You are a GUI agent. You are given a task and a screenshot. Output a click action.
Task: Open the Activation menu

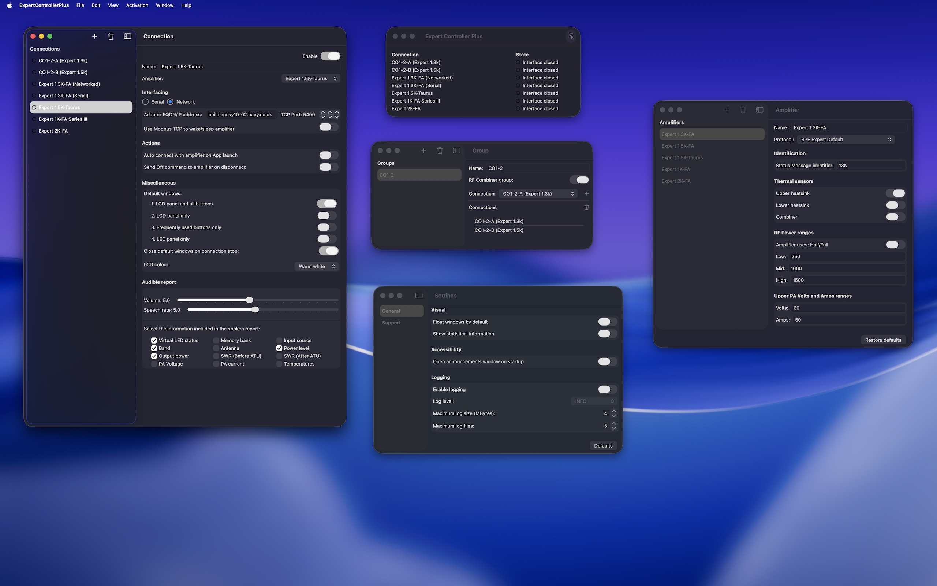137,5
